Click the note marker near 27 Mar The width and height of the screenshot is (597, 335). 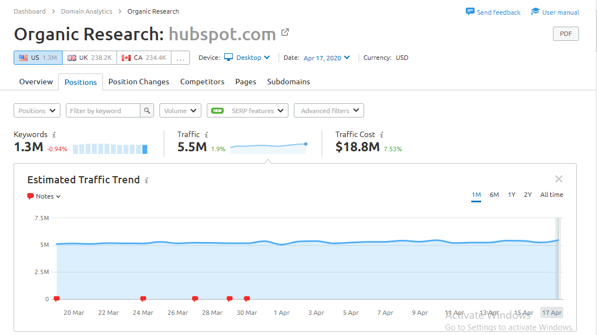point(195,299)
